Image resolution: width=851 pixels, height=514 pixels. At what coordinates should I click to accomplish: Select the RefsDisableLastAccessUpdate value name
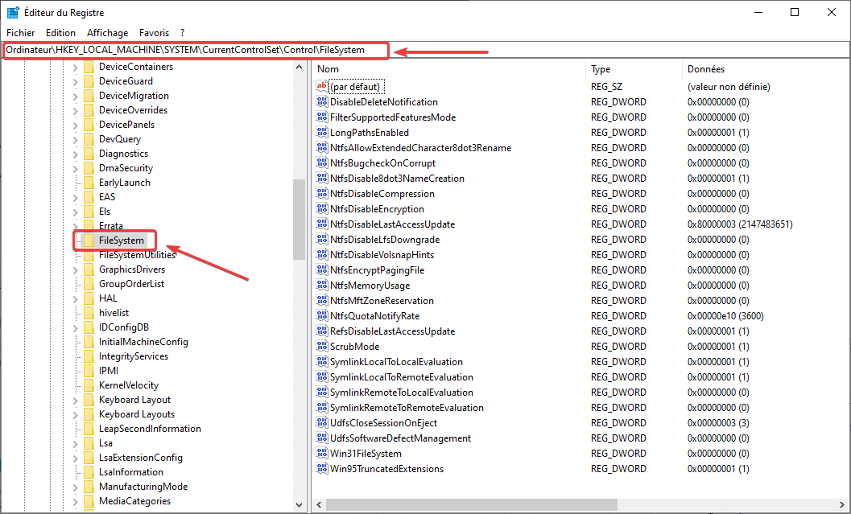392,331
